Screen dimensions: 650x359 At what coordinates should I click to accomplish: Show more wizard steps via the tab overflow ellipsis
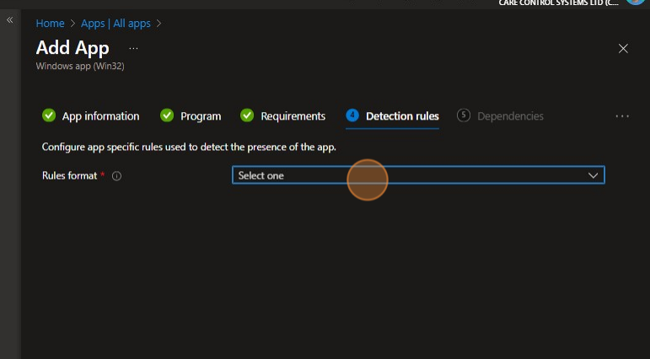click(622, 116)
